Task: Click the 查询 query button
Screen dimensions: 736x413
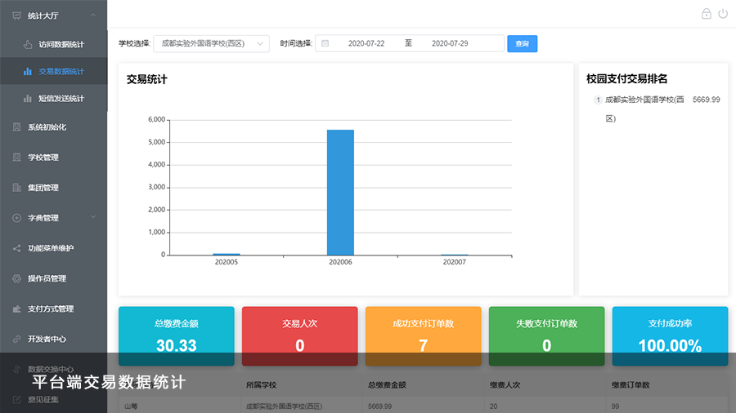Action: click(522, 43)
